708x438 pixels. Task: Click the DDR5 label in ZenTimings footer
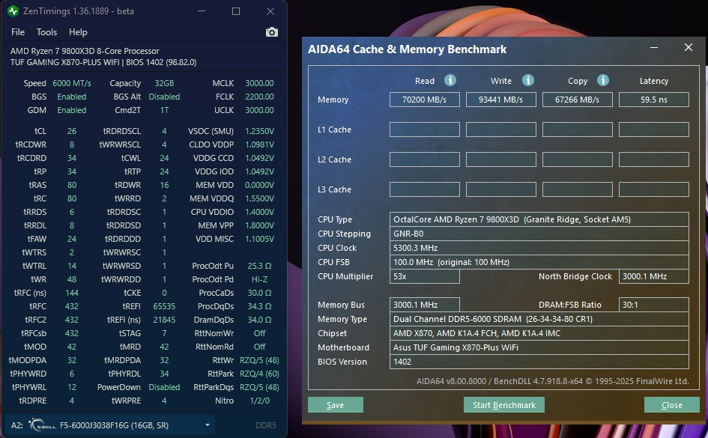pyautogui.click(x=265, y=425)
